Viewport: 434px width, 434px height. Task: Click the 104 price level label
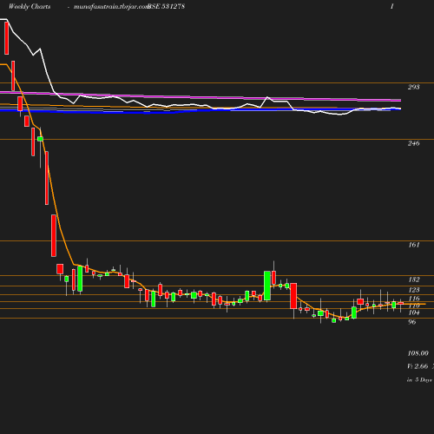pyautogui.click(x=414, y=312)
